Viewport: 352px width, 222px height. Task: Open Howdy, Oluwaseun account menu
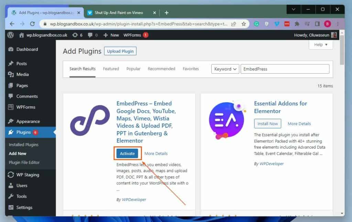pyautogui.click(x=316, y=35)
